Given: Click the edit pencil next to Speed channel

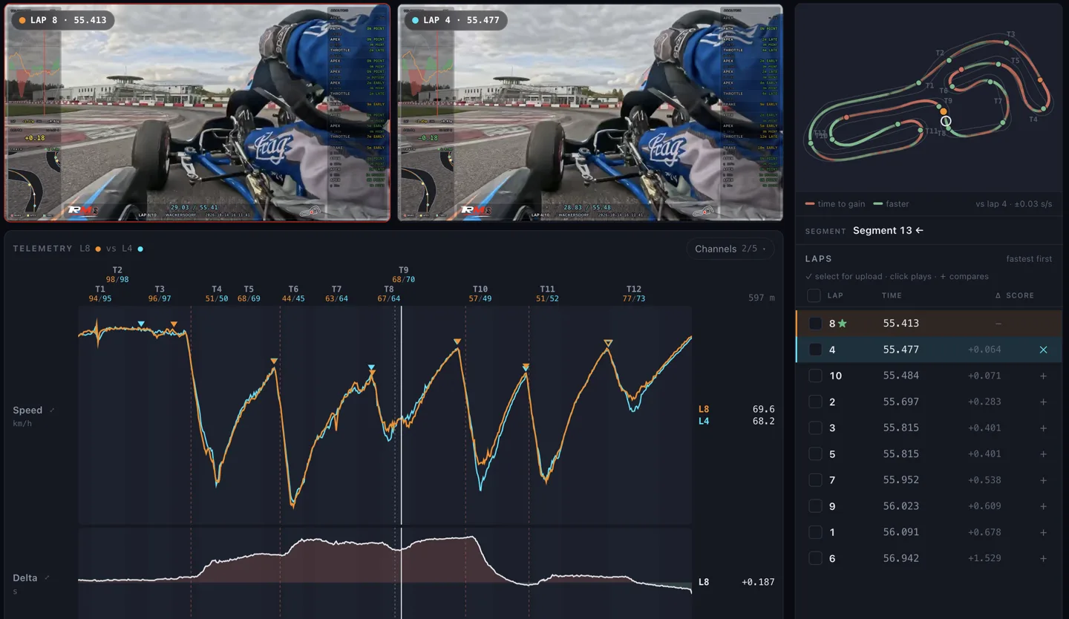Looking at the screenshot, I should pyautogui.click(x=51, y=410).
